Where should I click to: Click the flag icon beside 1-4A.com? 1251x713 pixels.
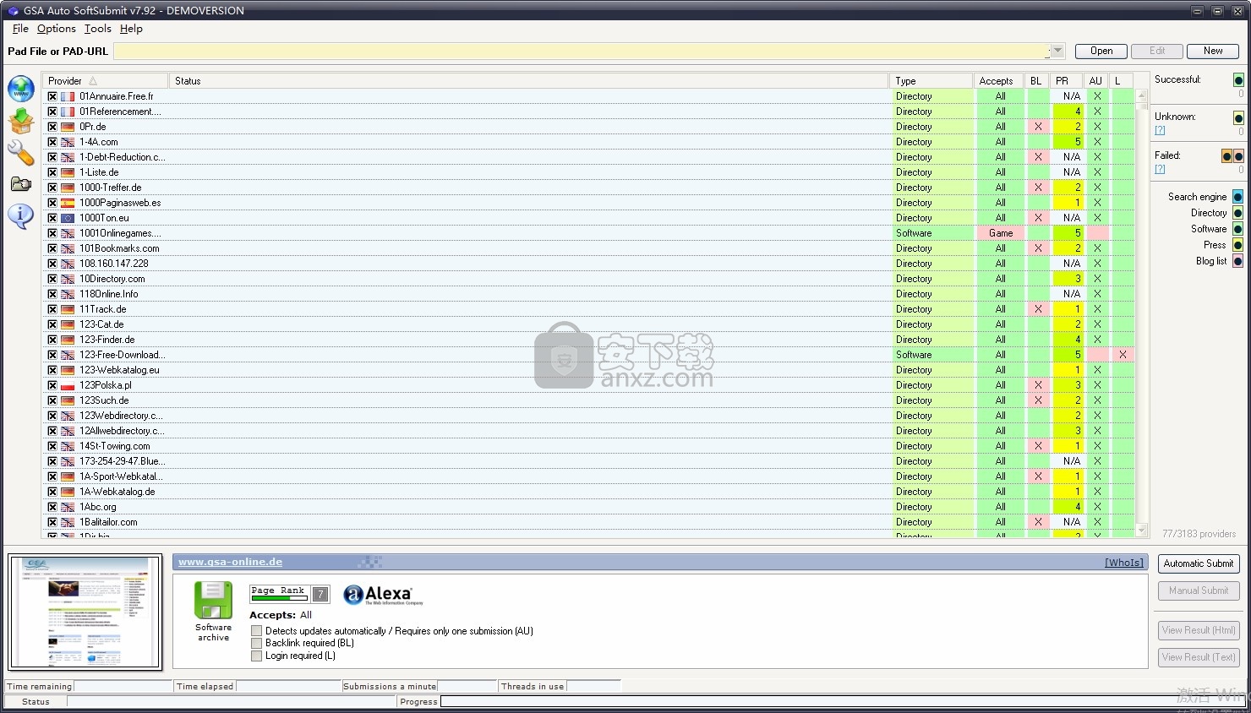point(68,142)
